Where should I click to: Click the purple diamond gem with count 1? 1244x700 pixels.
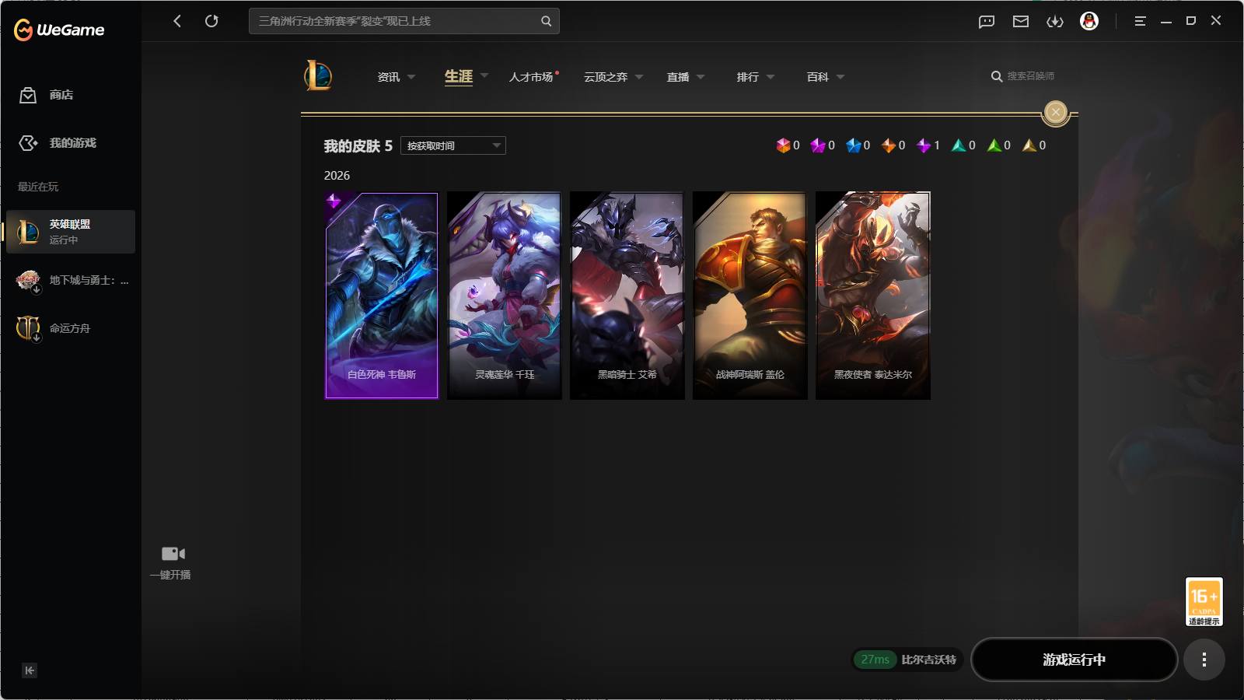[x=924, y=145]
